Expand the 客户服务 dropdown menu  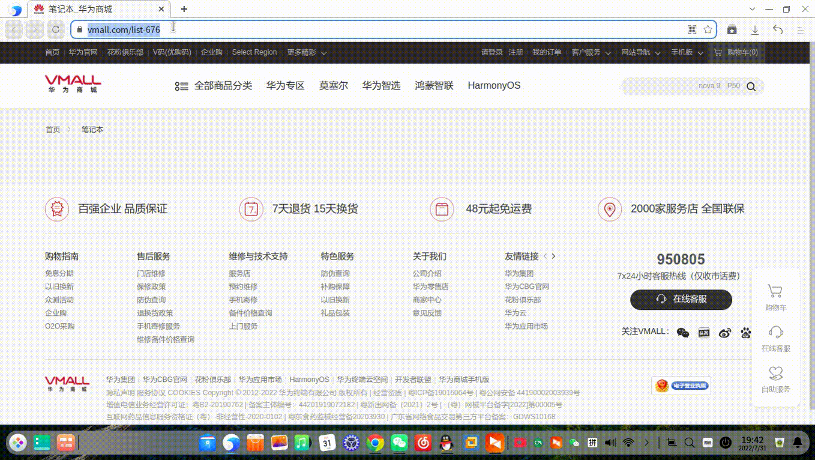[591, 53]
